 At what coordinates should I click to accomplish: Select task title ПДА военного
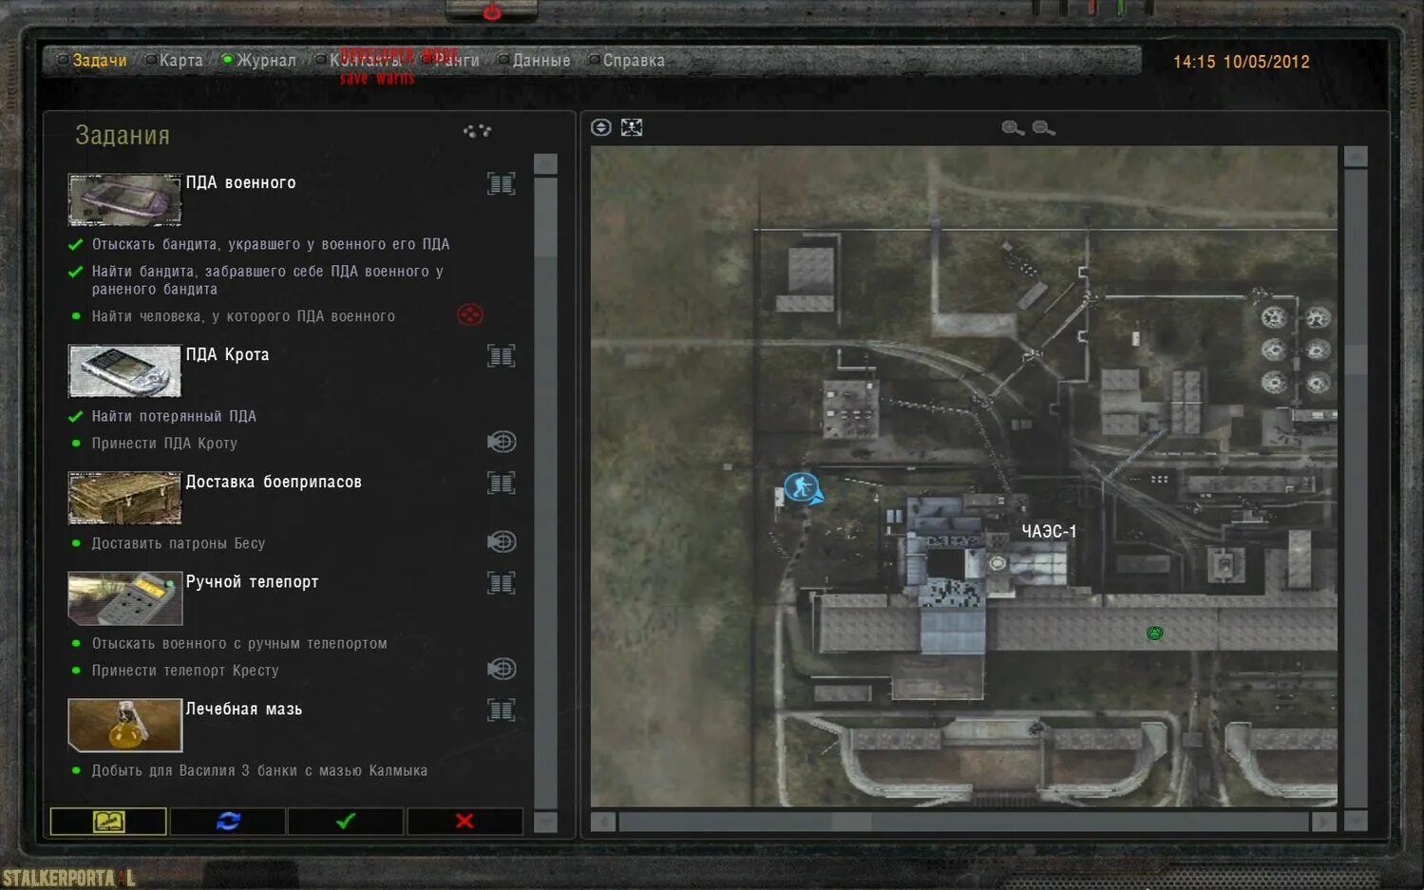[240, 182]
